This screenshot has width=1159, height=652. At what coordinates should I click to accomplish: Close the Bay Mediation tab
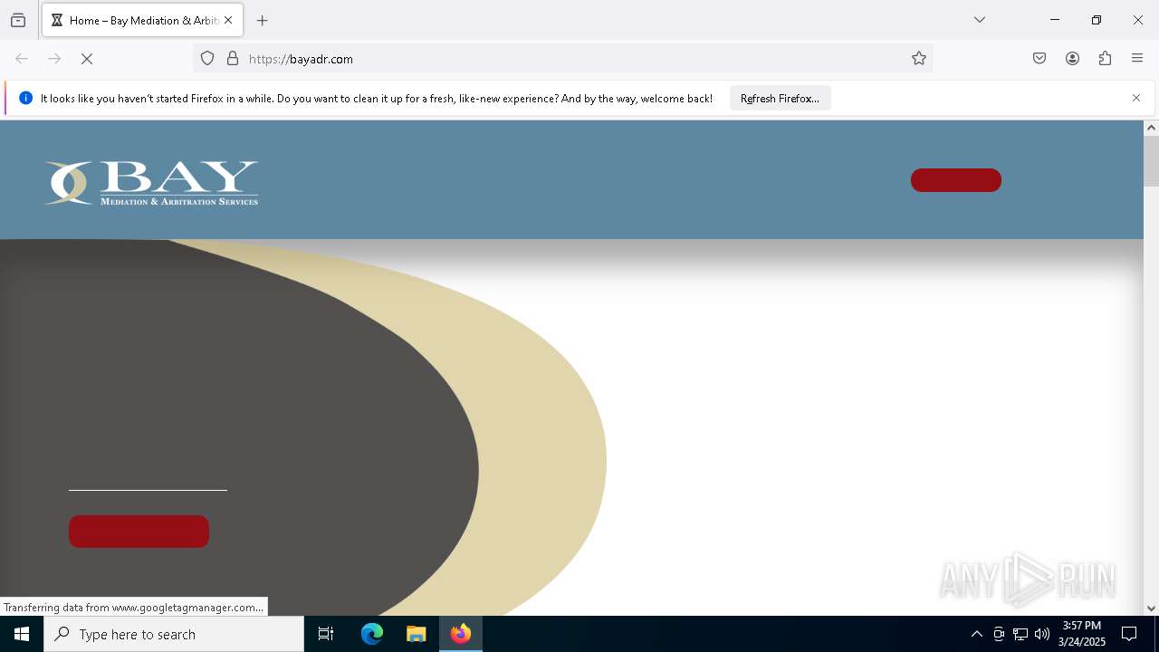click(x=228, y=20)
